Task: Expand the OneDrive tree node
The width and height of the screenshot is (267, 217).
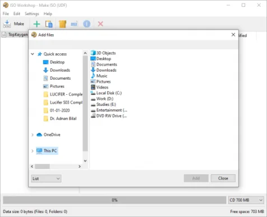Action: 33,135
